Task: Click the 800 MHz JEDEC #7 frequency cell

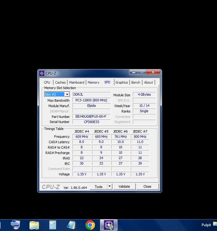Action: tap(140, 137)
